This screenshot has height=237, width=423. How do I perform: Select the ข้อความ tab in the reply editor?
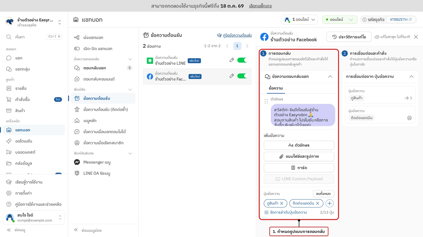pyautogui.click(x=276, y=88)
